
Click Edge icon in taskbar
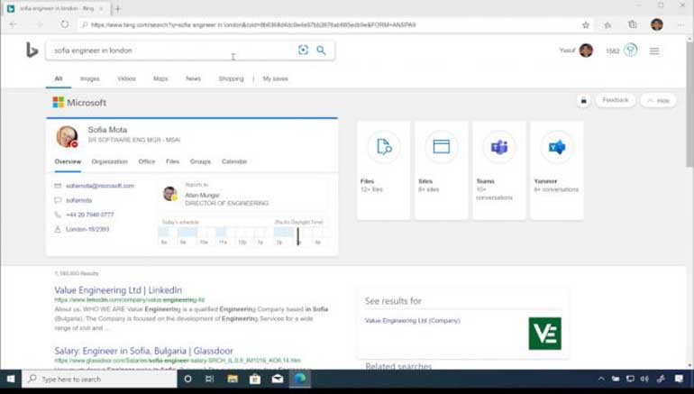[x=300, y=379]
